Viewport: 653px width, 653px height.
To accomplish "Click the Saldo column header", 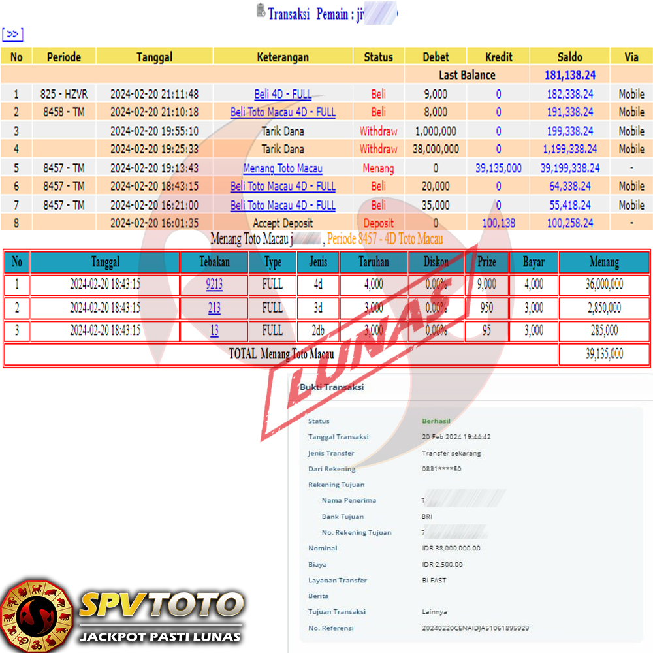I will pos(569,57).
